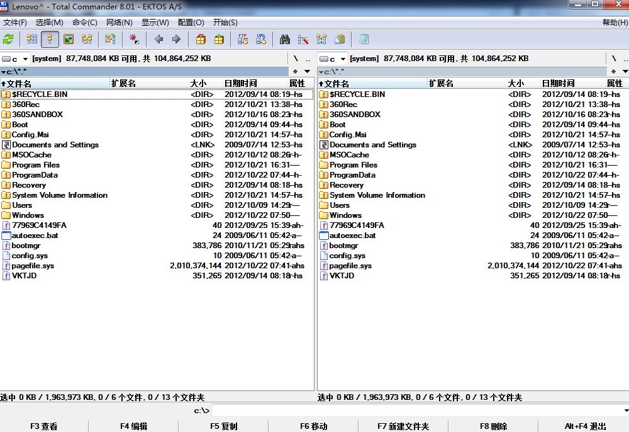629x432 pixels.
Task: Open the 命令(C) menu
Action: [x=85, y=23]
